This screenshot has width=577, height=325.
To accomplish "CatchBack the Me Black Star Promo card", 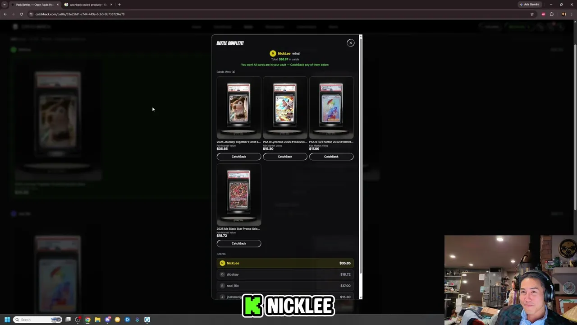I will point(239,243).
